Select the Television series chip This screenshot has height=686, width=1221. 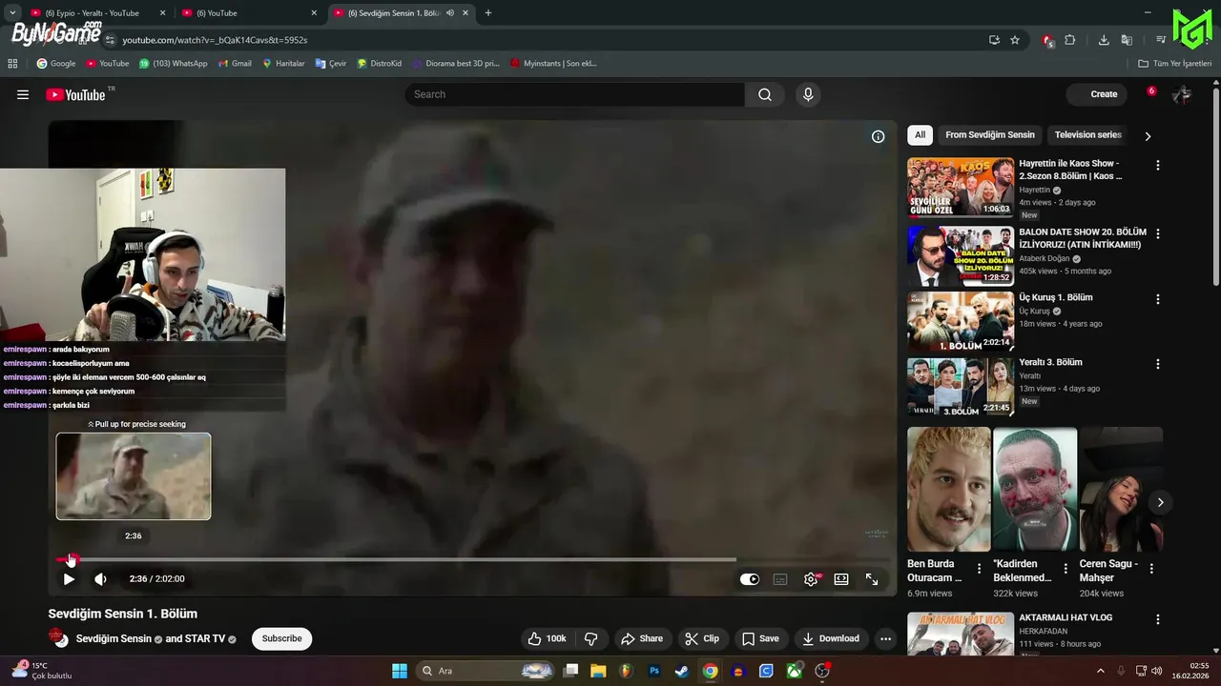pos(1087,134)
